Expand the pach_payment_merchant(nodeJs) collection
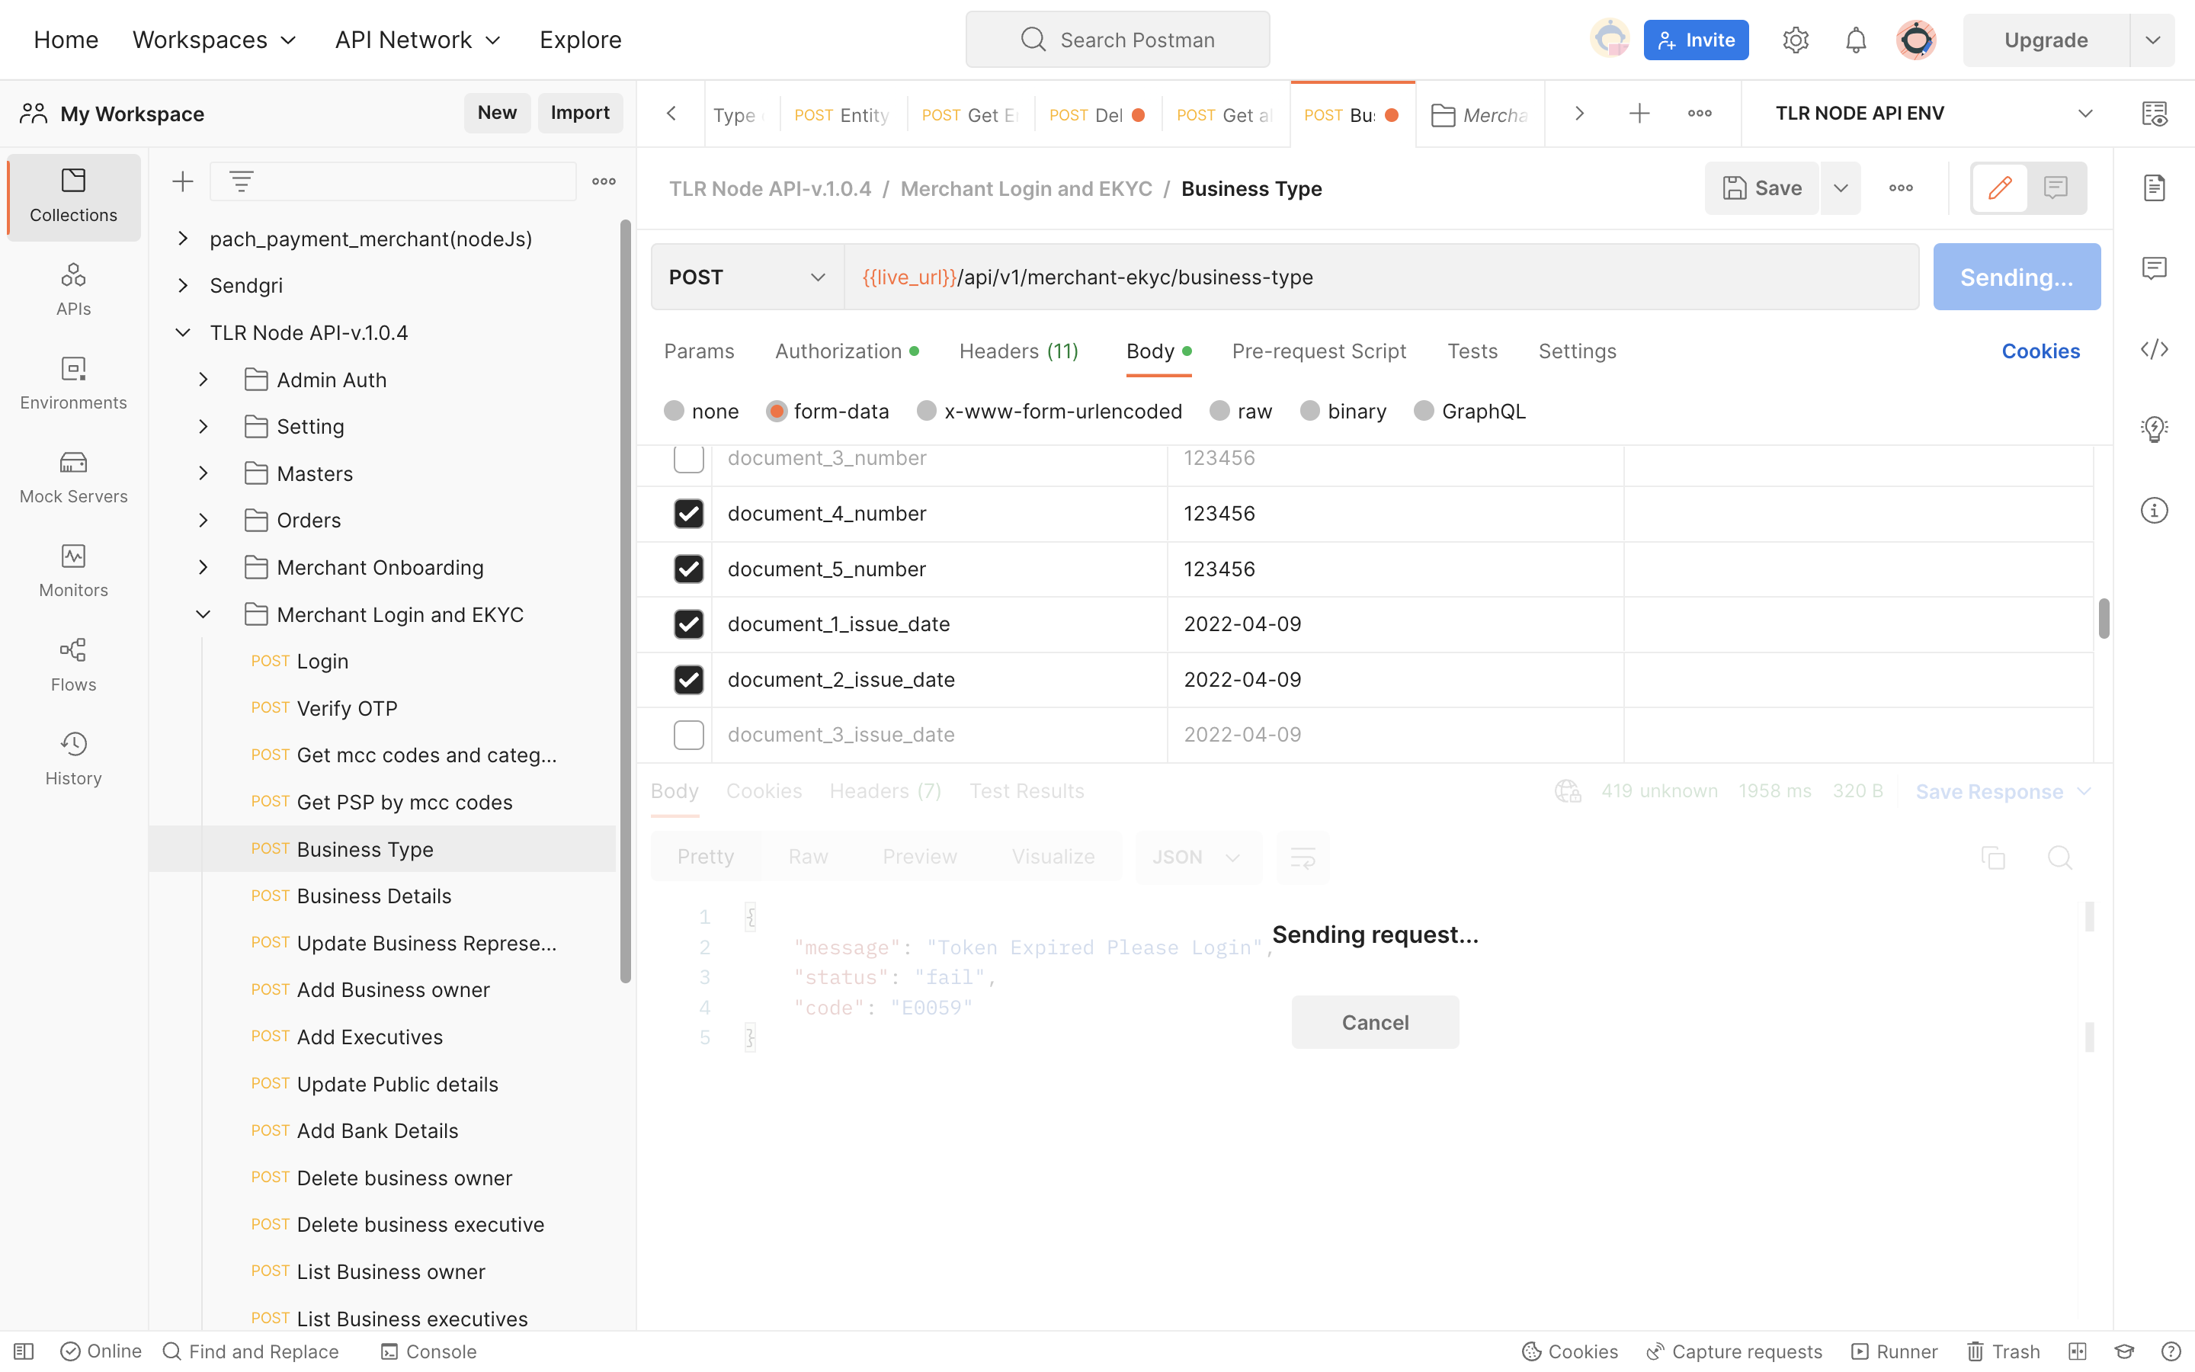2195x1372 pixels. coord(182,239)
